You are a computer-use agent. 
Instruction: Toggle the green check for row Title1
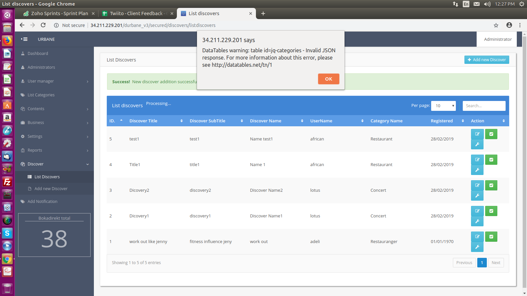491,160
